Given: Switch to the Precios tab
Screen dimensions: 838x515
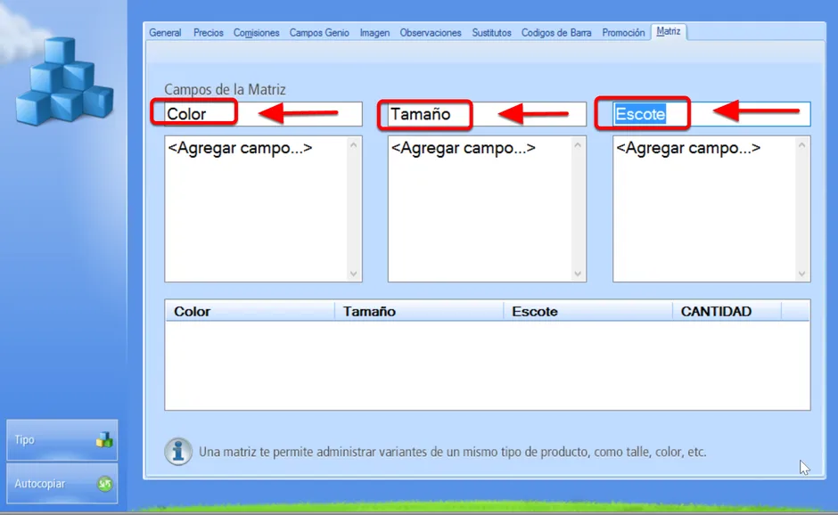Looking at the screenshot, I should (209, 33).
